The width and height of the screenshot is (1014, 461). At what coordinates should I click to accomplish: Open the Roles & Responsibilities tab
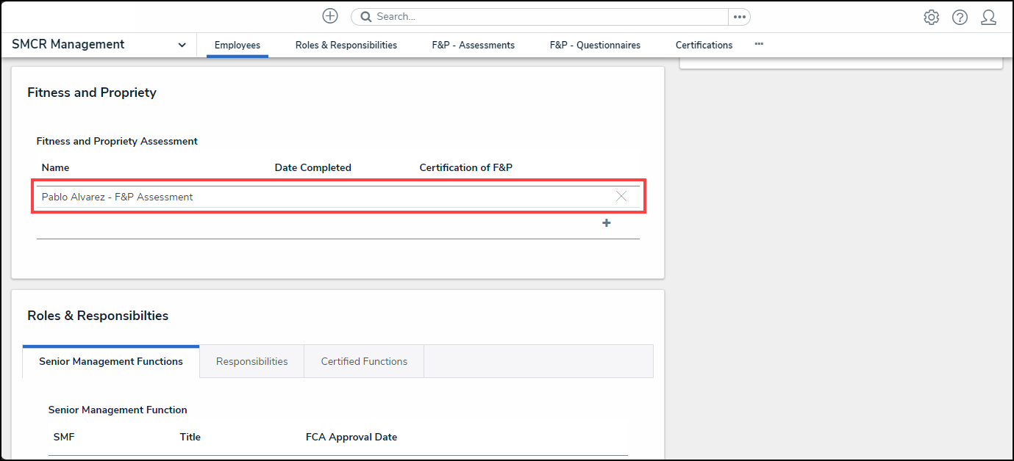point(346,45)
